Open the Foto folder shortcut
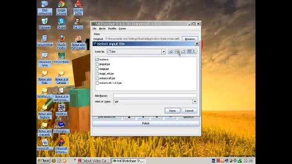292x164 pixels. [x=45, y=77]
